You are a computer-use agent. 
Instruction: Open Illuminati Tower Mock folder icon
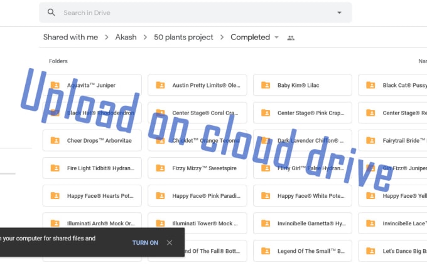160,223
